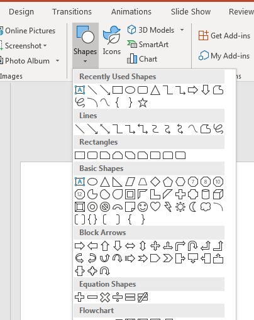Go to the Slide Show tab
The height and width of the screenshot is (320, 254).
(190, 12)
